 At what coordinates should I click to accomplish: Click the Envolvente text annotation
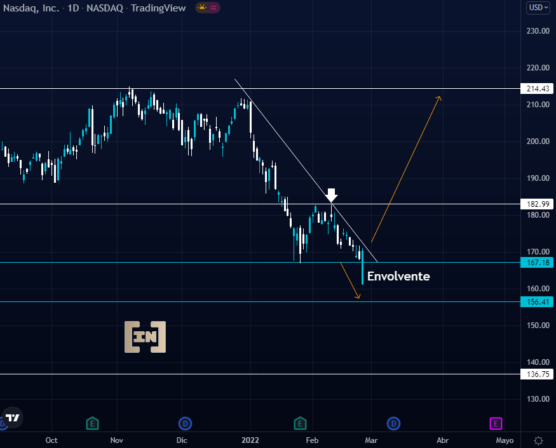398,276
